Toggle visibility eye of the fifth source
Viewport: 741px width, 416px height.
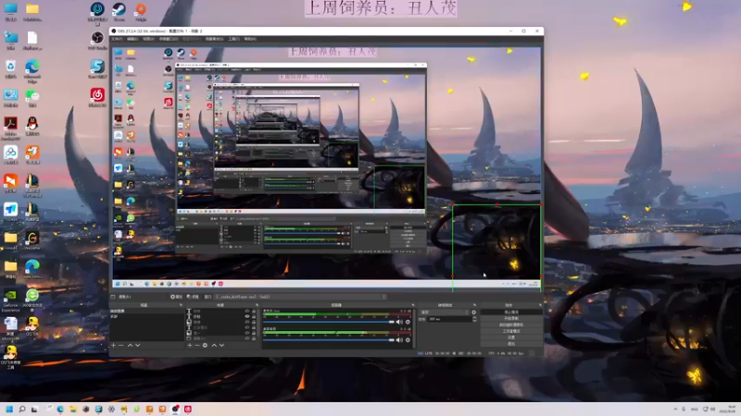pyautogui.click(x=246, y=333)
